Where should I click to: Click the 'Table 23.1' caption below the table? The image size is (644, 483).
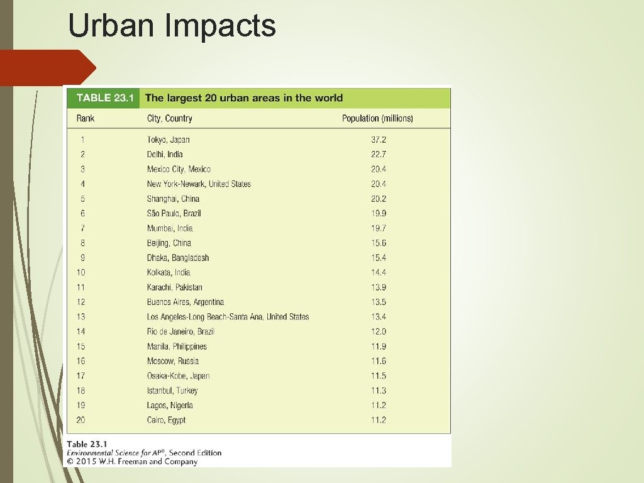[x=87, y=444]
